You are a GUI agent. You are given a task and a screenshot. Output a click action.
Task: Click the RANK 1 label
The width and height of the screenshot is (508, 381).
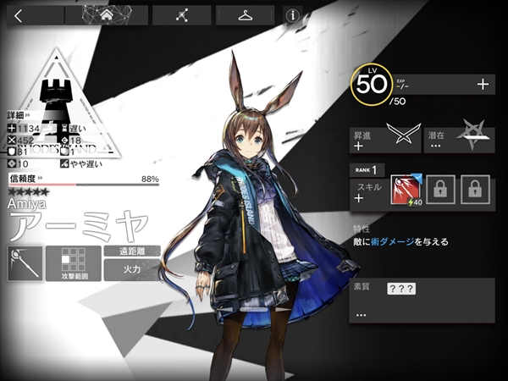pyautogui.click(x=367, y=170)
